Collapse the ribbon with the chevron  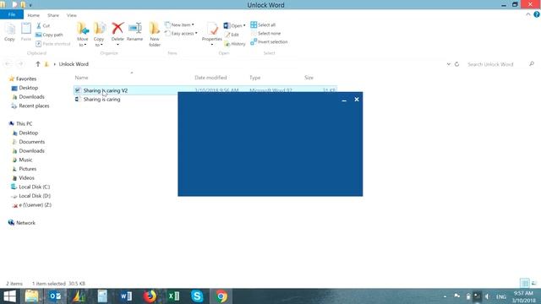point(527,14)
